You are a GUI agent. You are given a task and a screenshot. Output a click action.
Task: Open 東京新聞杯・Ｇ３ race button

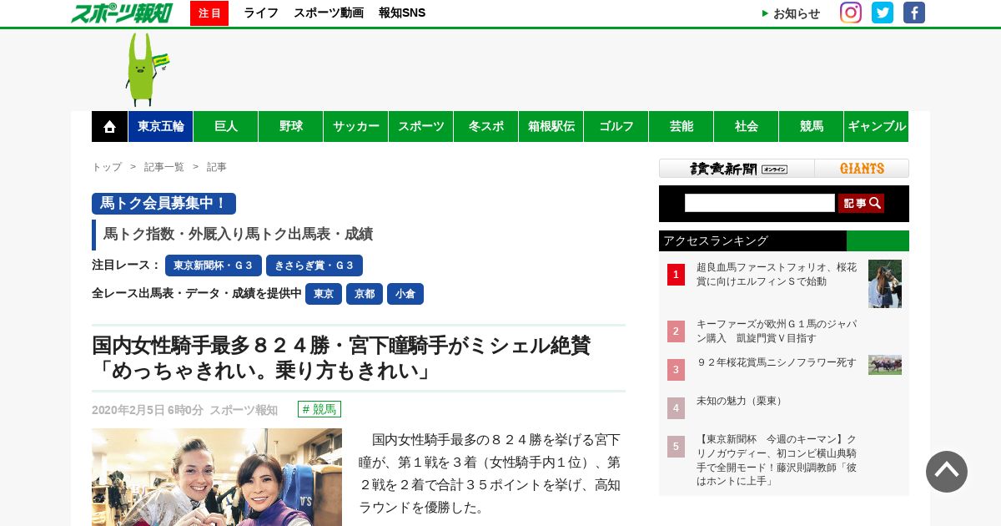(x=214, y=266)
